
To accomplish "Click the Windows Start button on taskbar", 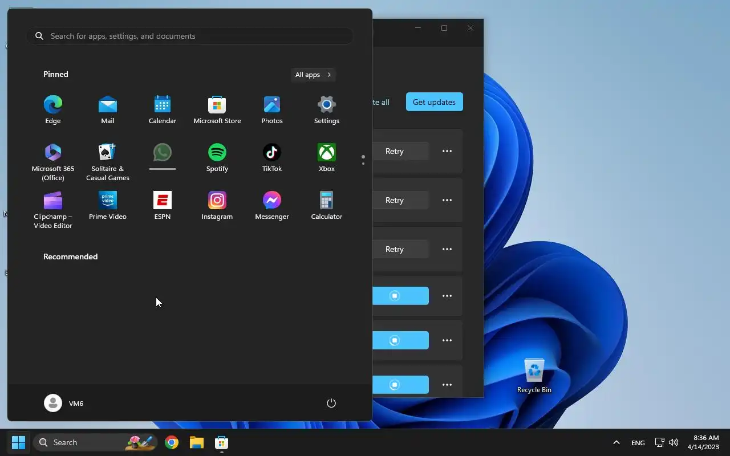I will coord(19,442).
